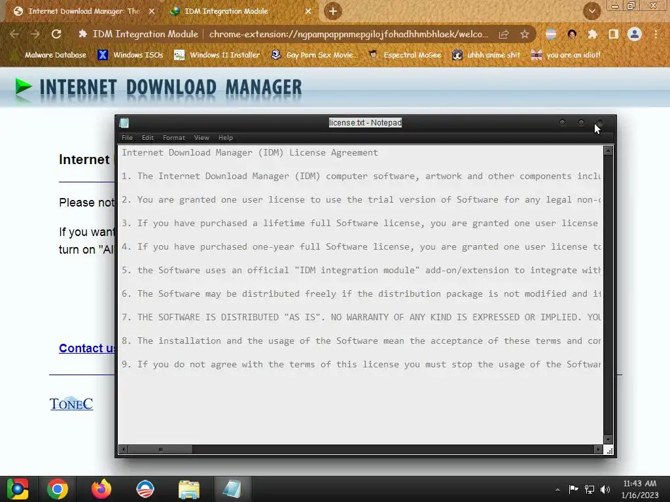The width and height of the screenshot is (670, 502).
Task: Click the browser reload icon
Action: [56, 34]
